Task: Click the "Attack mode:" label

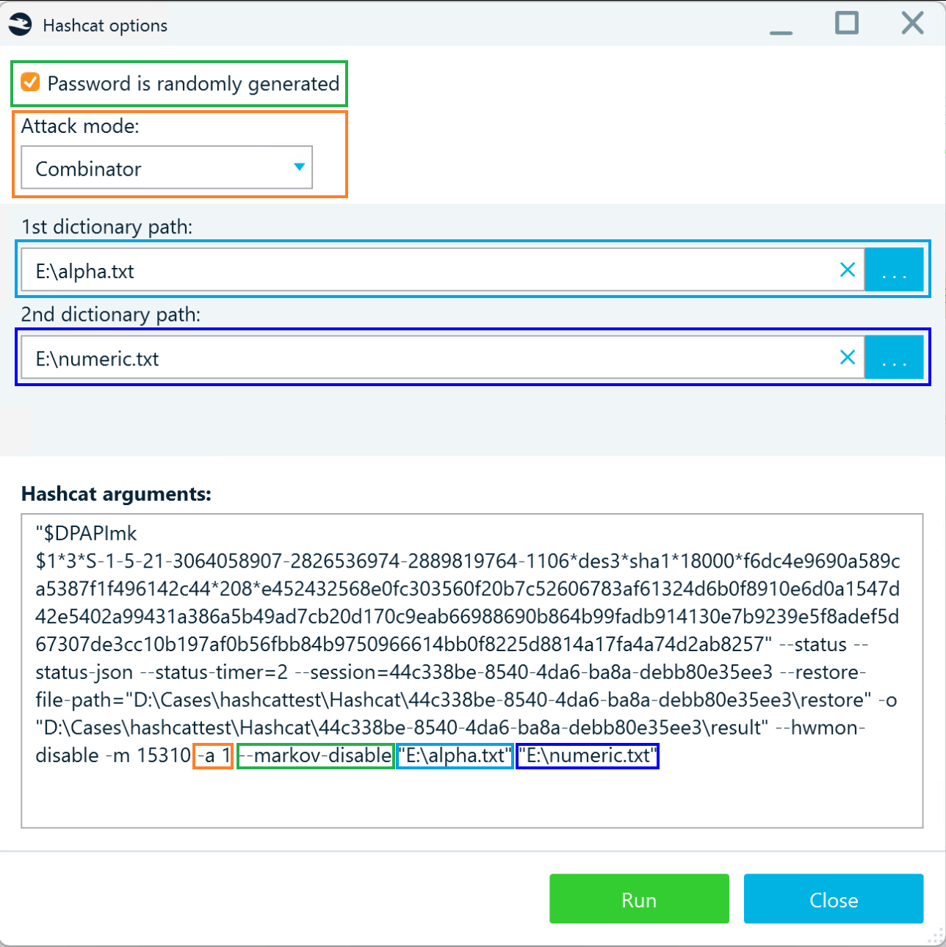Action: coord(80,126)
